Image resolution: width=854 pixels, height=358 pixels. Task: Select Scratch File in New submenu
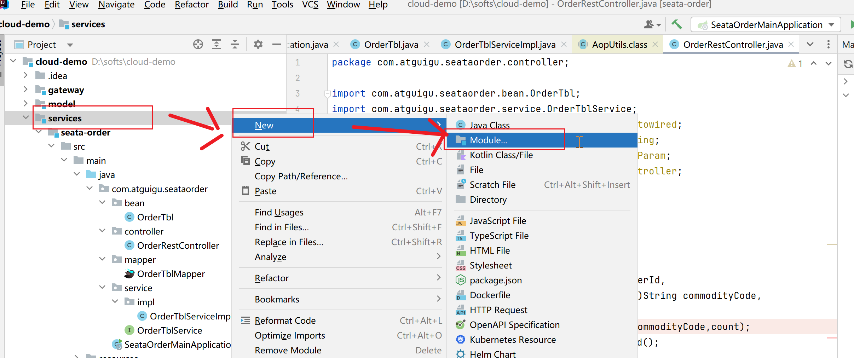pos(542,185)
